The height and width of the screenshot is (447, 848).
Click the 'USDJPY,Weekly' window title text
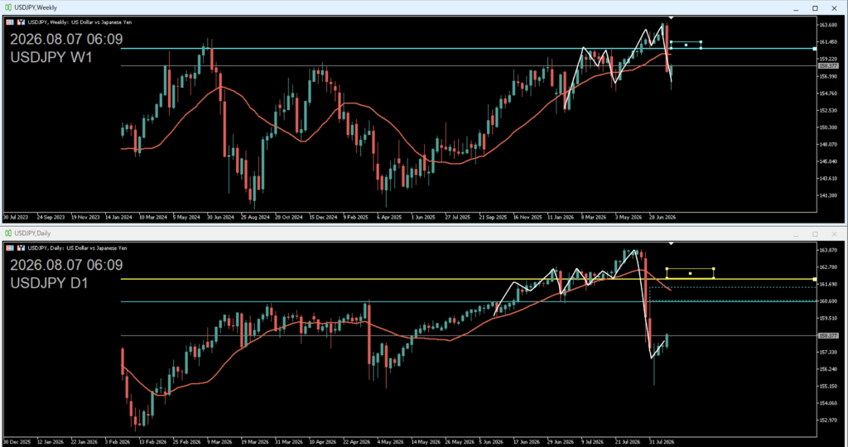[36, 7]
